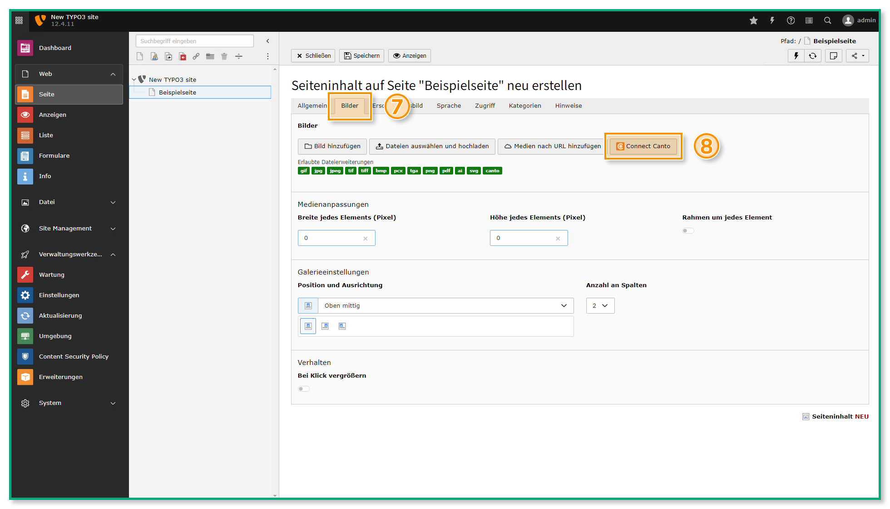Select the first (Oben mittig) alignment icon

(x=308, y=326)
